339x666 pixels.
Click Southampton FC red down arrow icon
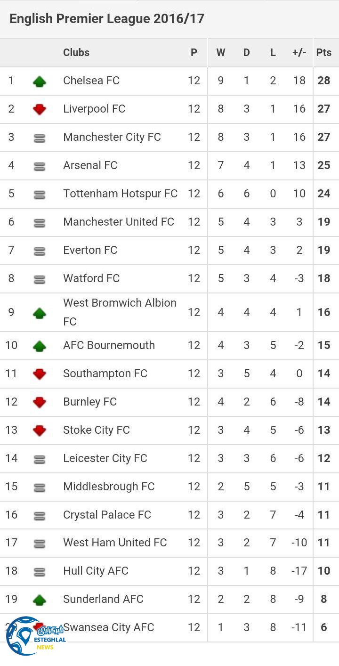click(x=40, y=374)
